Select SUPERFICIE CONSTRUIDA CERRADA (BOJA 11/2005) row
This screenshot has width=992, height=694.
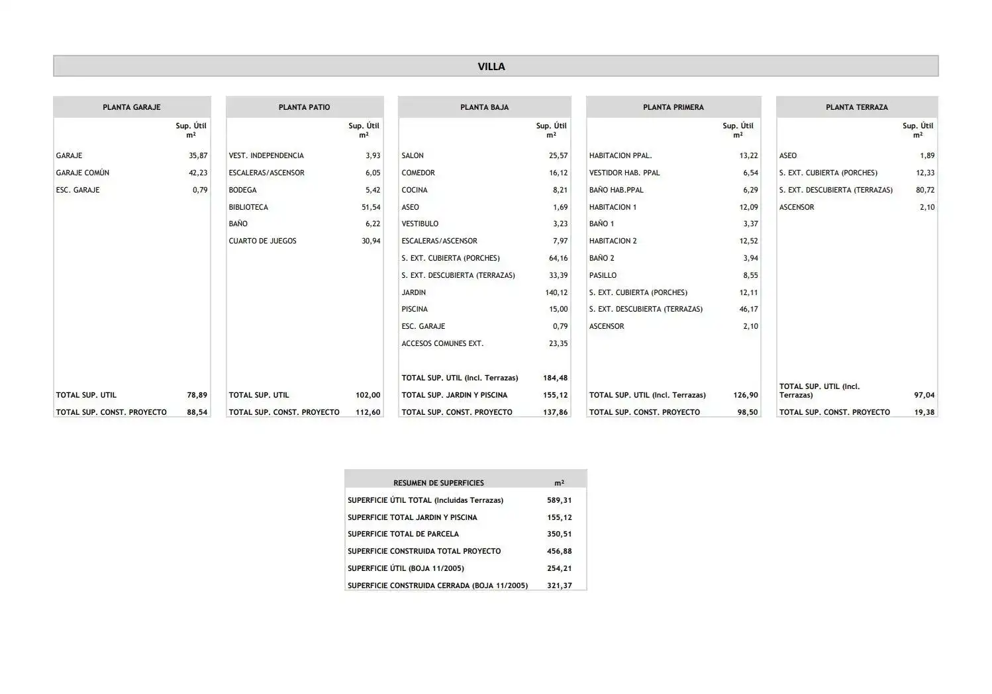(x=466, y=586)
